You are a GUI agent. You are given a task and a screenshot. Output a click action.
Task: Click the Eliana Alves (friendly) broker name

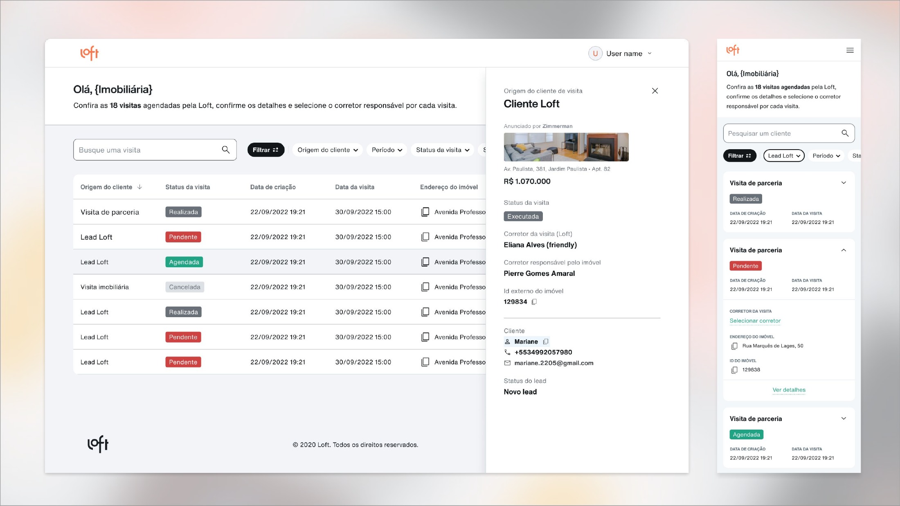(x=540, y=245)
